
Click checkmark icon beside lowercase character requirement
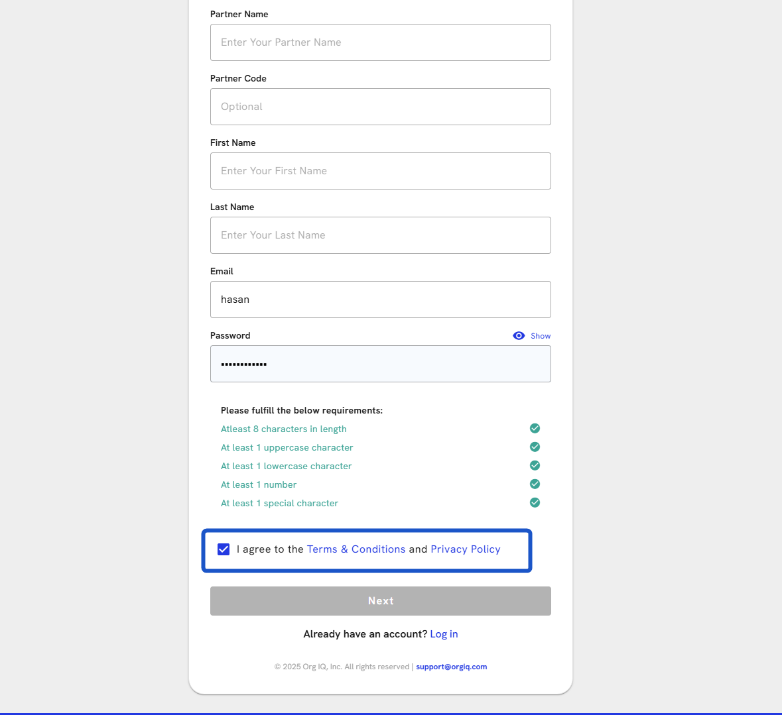(535, 466)
